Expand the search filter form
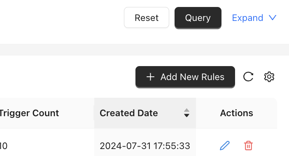Image resolution: width=289 pixels, height=156 pixels. click(x=254, y=18)
